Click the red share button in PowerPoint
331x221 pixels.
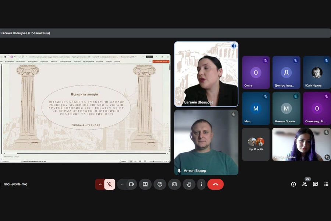161,62
